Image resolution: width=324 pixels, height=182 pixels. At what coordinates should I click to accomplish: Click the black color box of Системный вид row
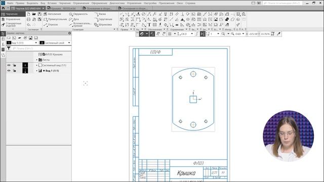[25, 65]
